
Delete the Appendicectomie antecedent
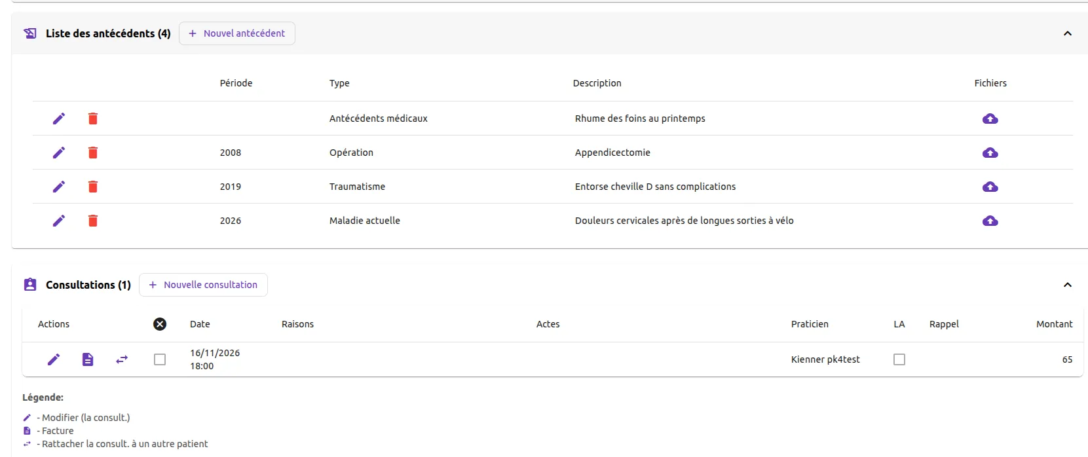[93, 153]
